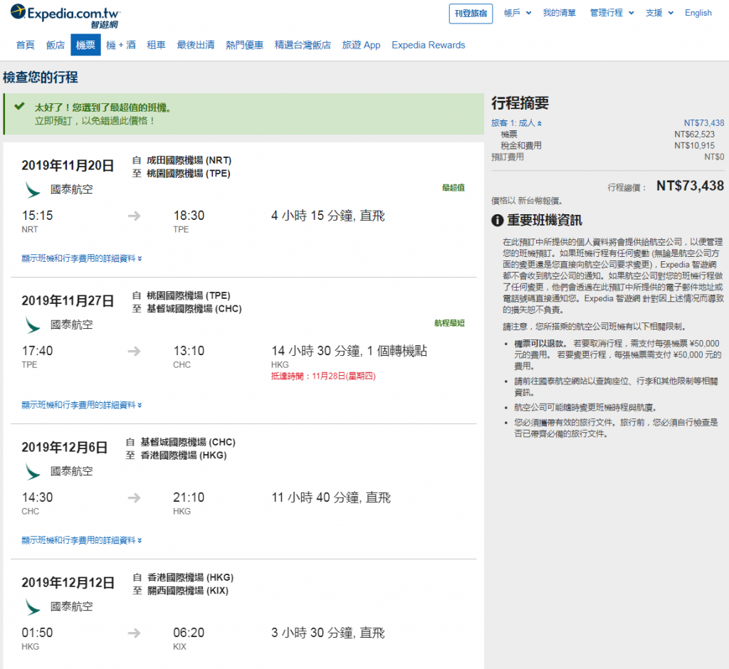Open the 管理行程 dropdown menu

(x=612, y=13)
